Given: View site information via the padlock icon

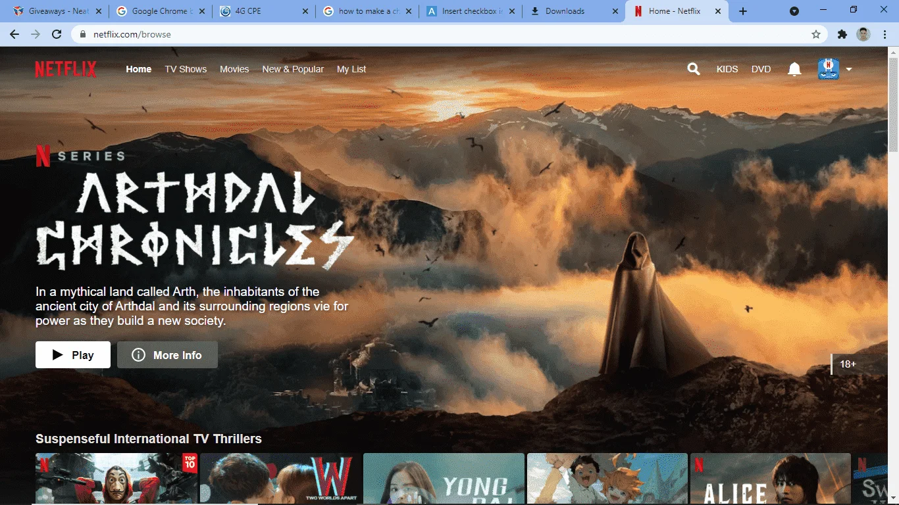Looking at the screenshot, I should 82,34.
